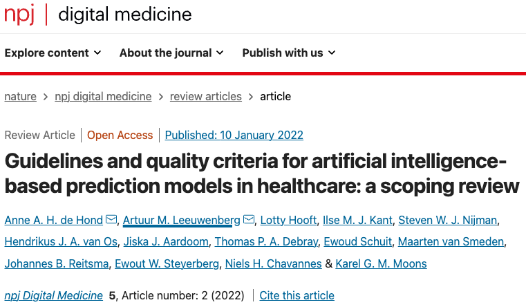Click the Open Access label
Image resolution: width=526 pixels, height=307 pixels.
click(x=120, y=136)
